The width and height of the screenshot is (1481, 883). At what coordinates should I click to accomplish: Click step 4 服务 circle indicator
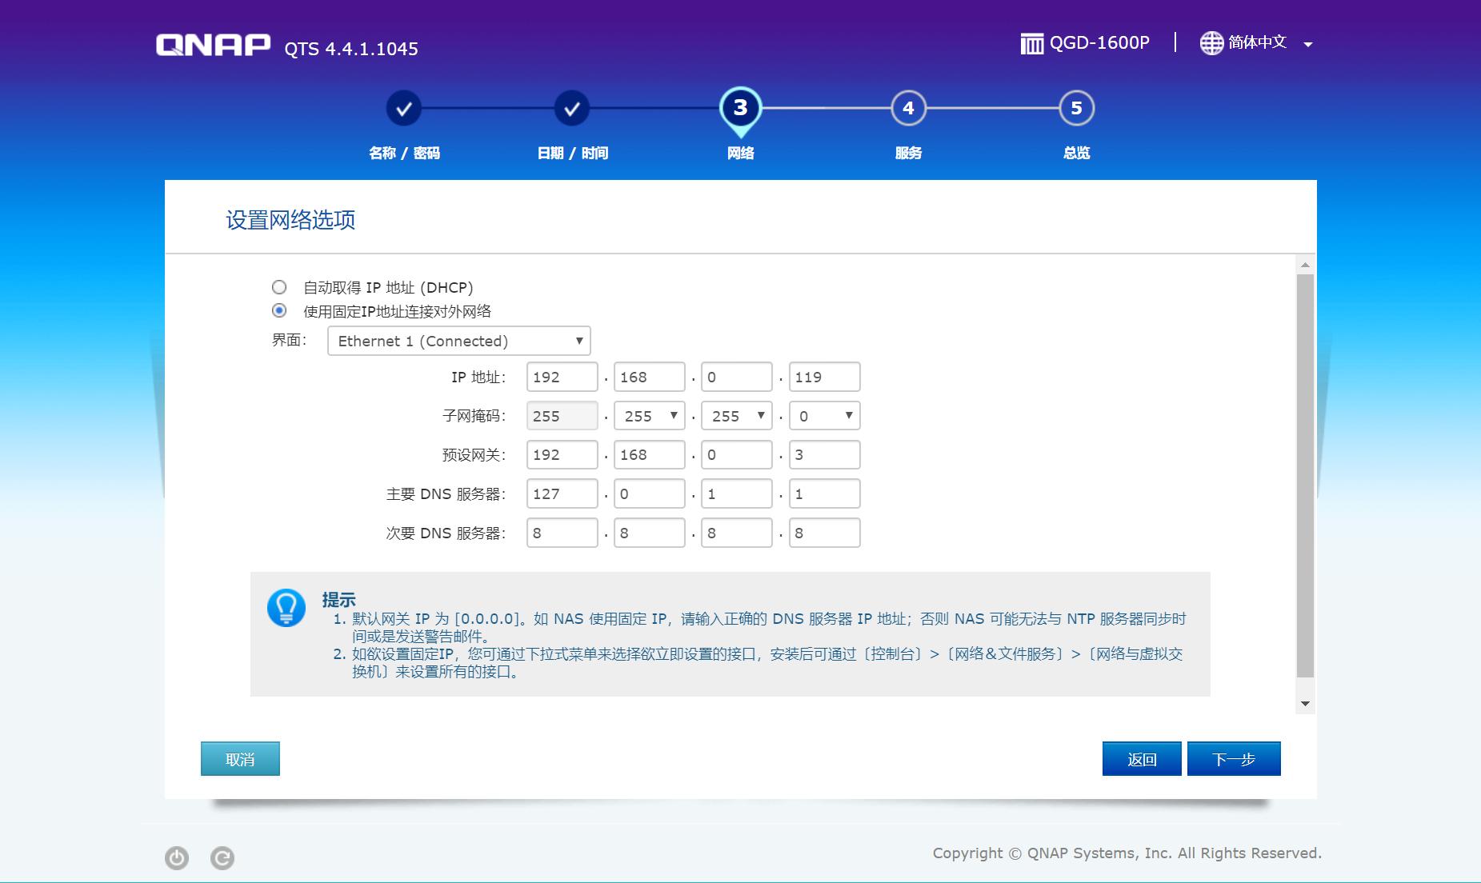coord(907,108)
